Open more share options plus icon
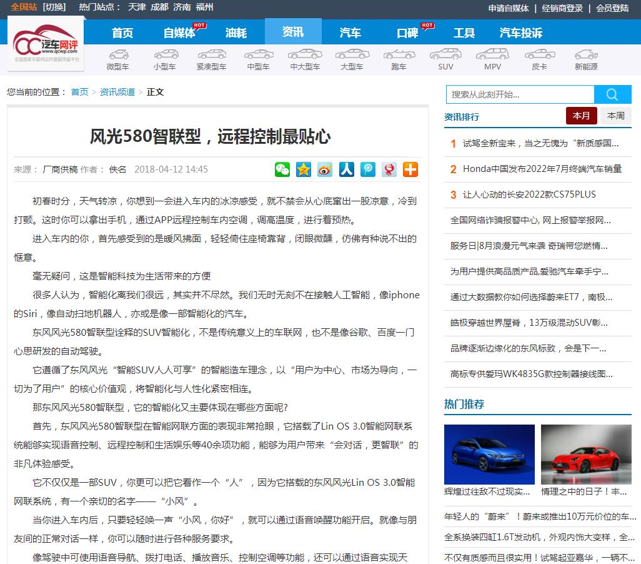Viewport: 641px width, 564px height. click(x=410, y=169)
